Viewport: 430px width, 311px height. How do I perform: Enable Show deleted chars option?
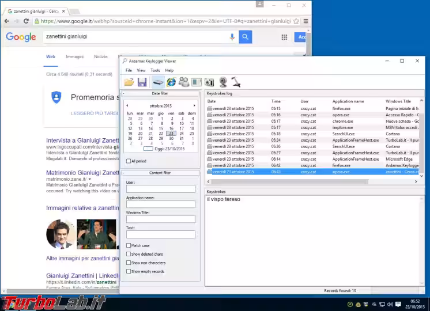coord(129,254)
